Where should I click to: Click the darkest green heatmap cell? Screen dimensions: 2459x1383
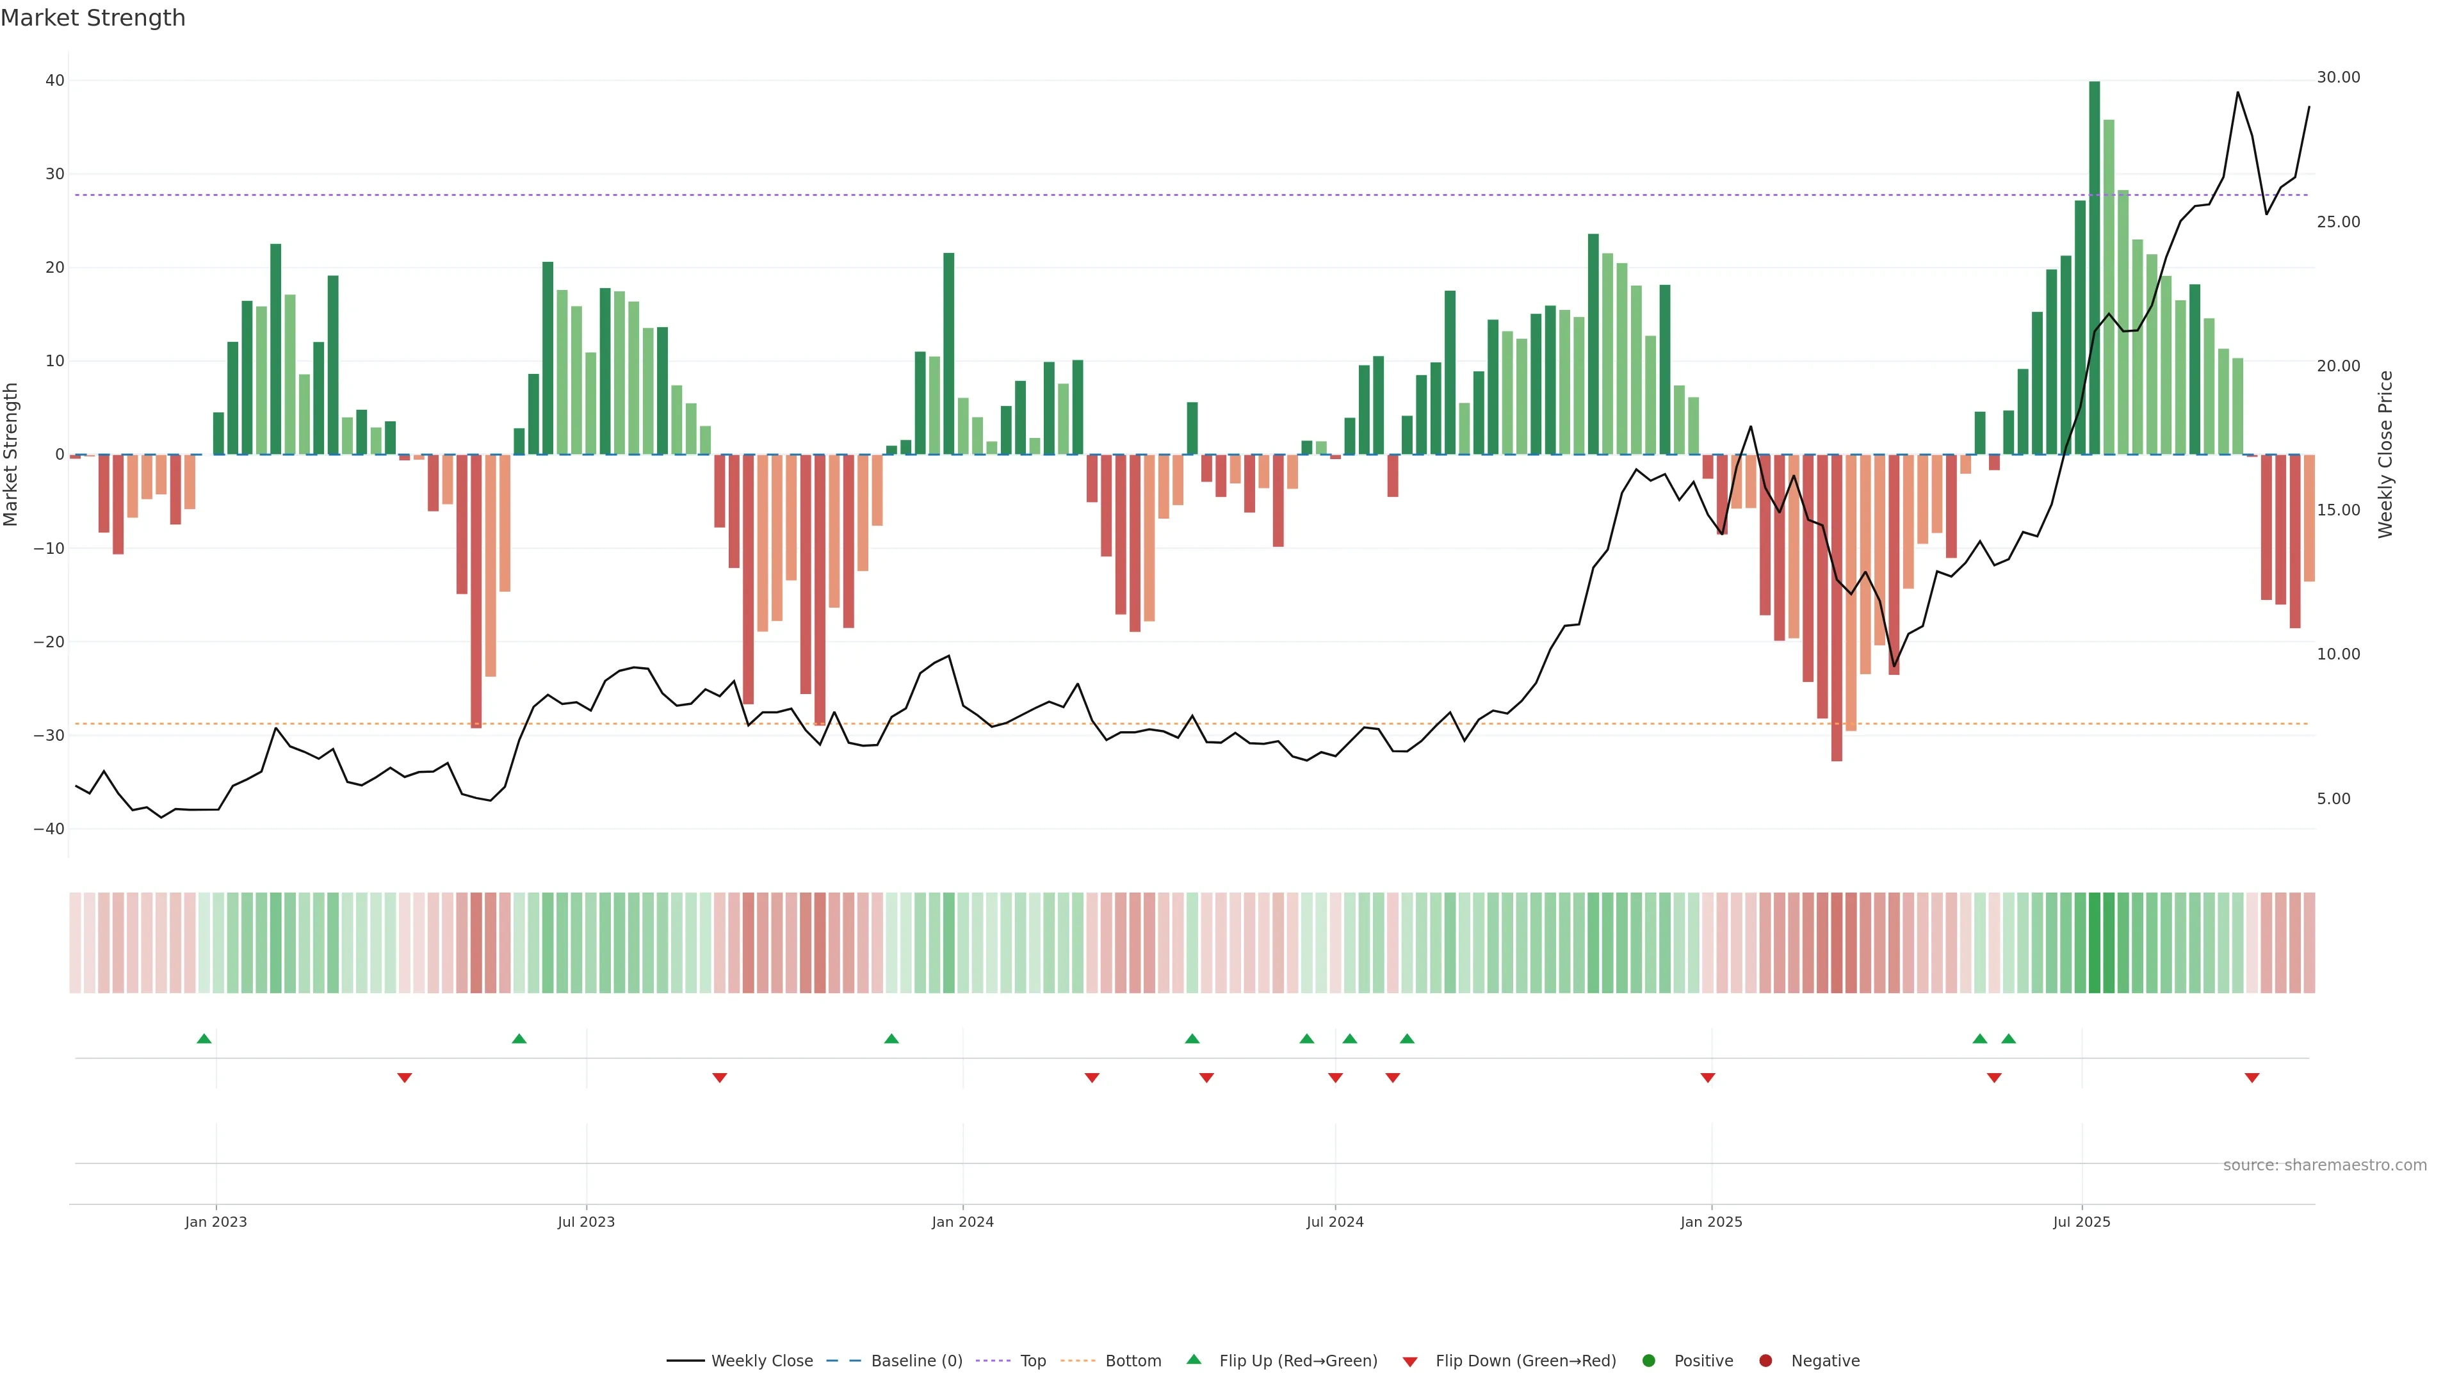point(2095,942)
